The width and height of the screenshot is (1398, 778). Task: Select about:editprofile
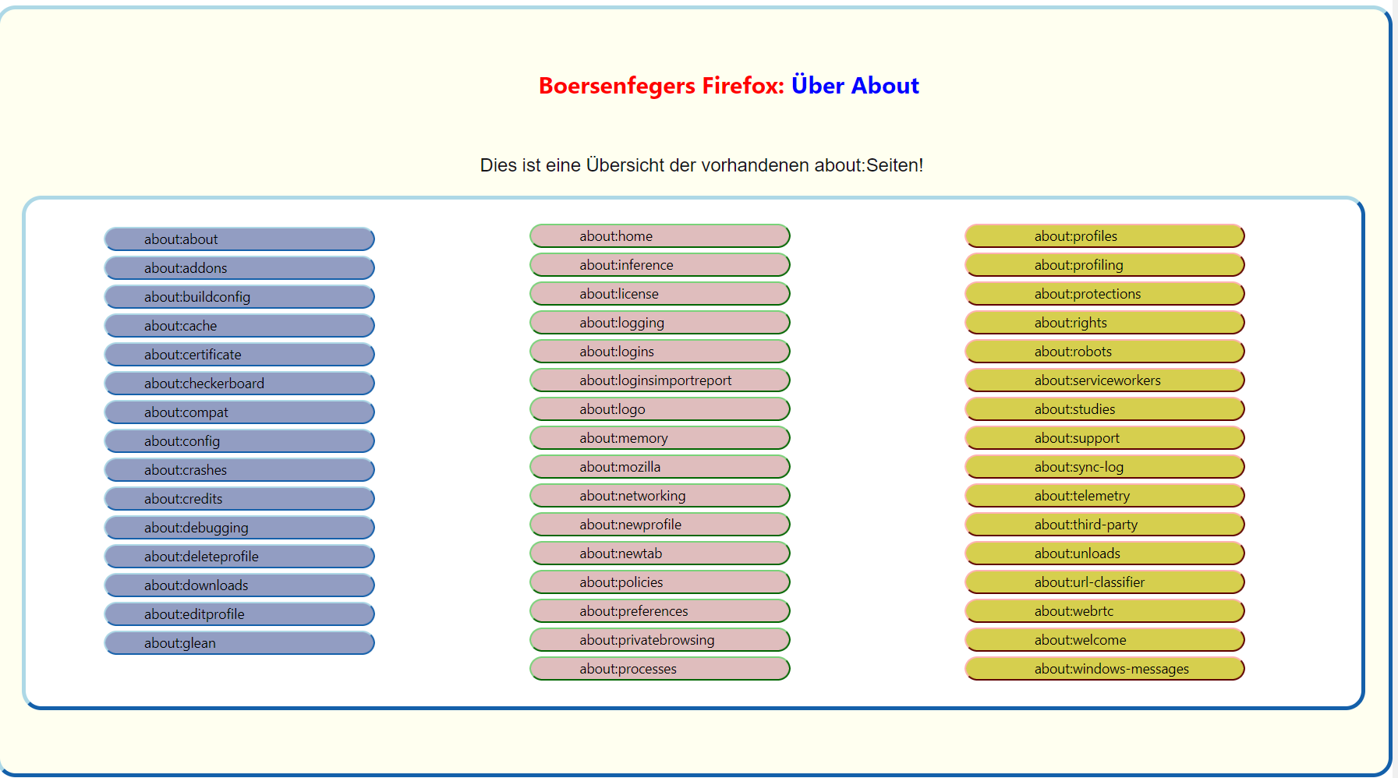pos(239,614)
